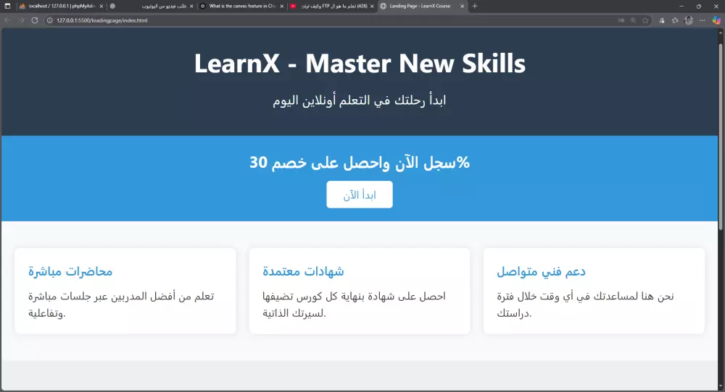The image size is (725, 392).
Task: Click the subtitle ابدأ رحلتك في التعلم أونلاين اليوم
Action: tap(360, 101)
